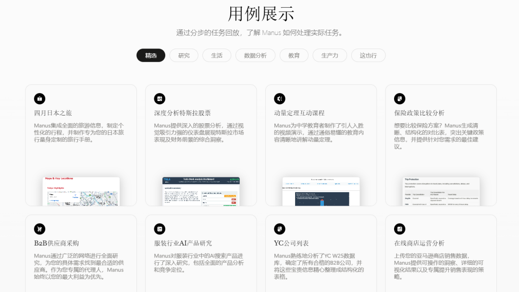The width and height of the screenshot is (519, 292).
Task: Click the B2B supplier card description text
Action: click(79, 266)
